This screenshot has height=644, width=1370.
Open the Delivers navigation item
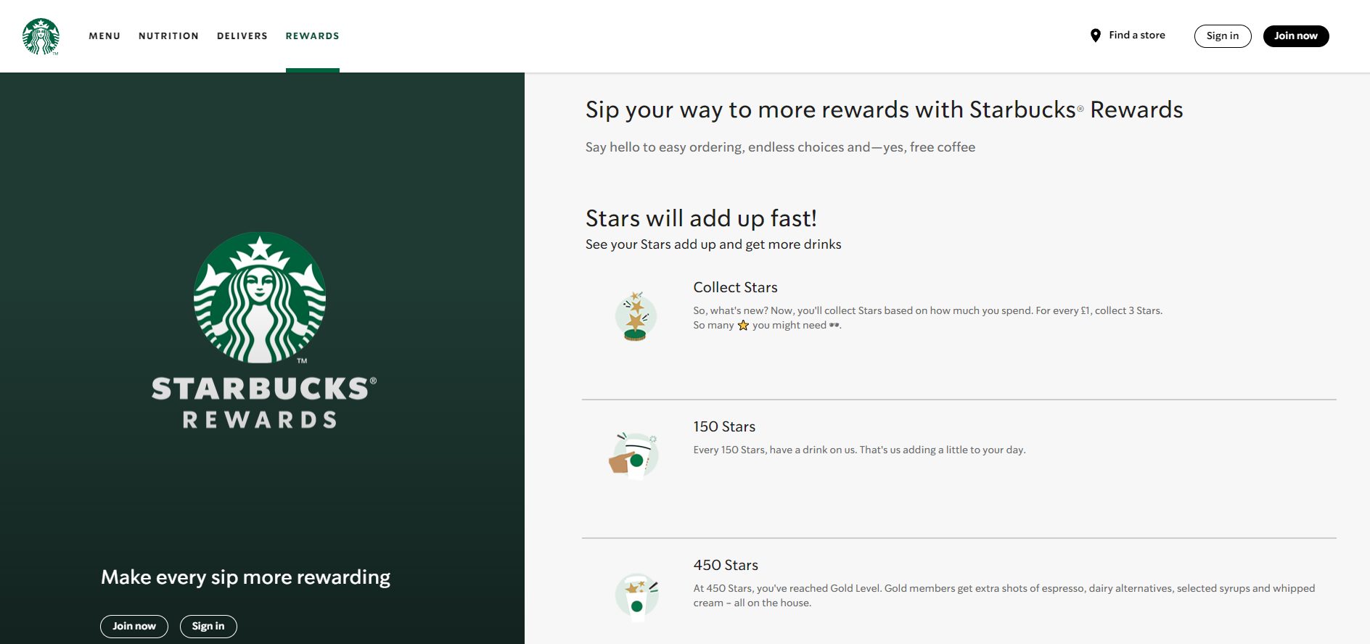coord(242,36)
